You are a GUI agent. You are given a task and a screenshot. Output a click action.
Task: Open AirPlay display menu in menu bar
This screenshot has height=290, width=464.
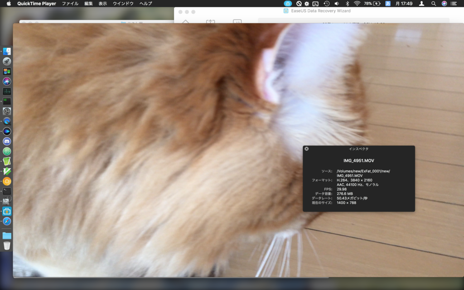pyautogui.click(x=316, y=4)
